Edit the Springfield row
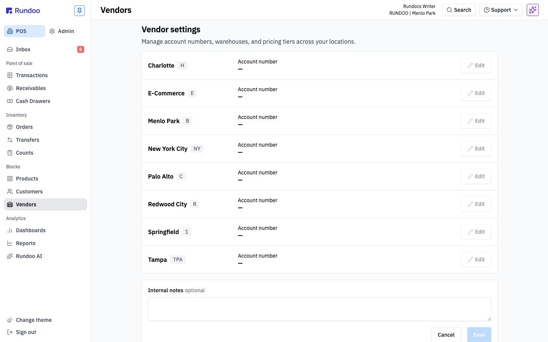This screenshot has width=548, height=342. [476, 232]
